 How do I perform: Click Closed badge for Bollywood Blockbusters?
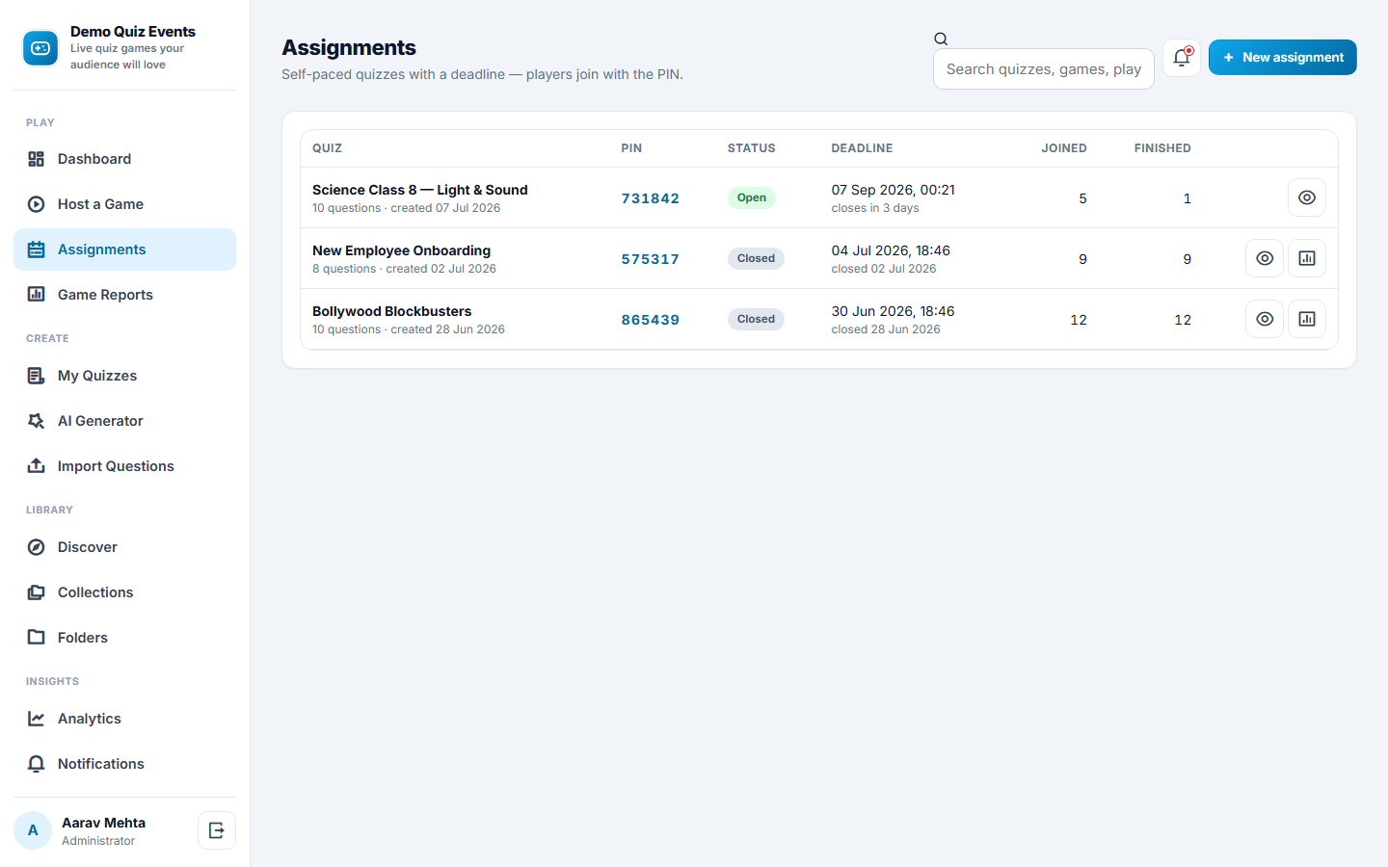click(x=756, y=319)
